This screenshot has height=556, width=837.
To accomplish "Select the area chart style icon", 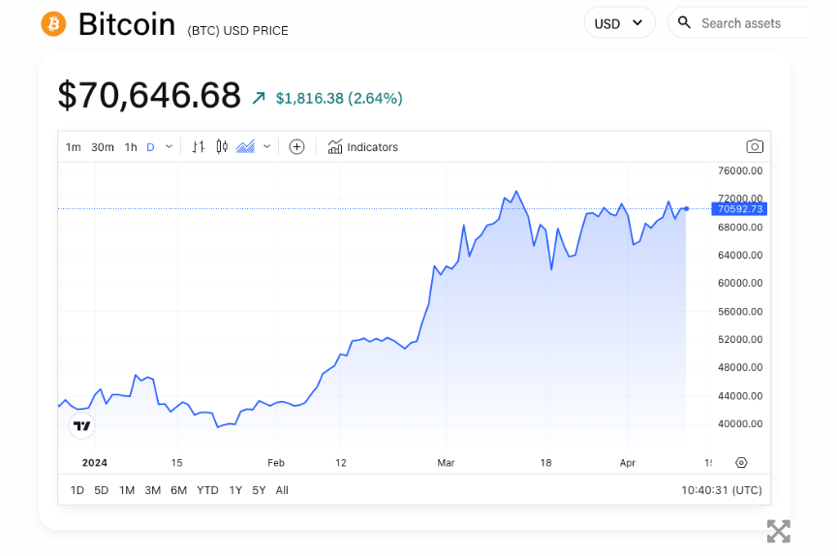I will click(x=245, y=147).
